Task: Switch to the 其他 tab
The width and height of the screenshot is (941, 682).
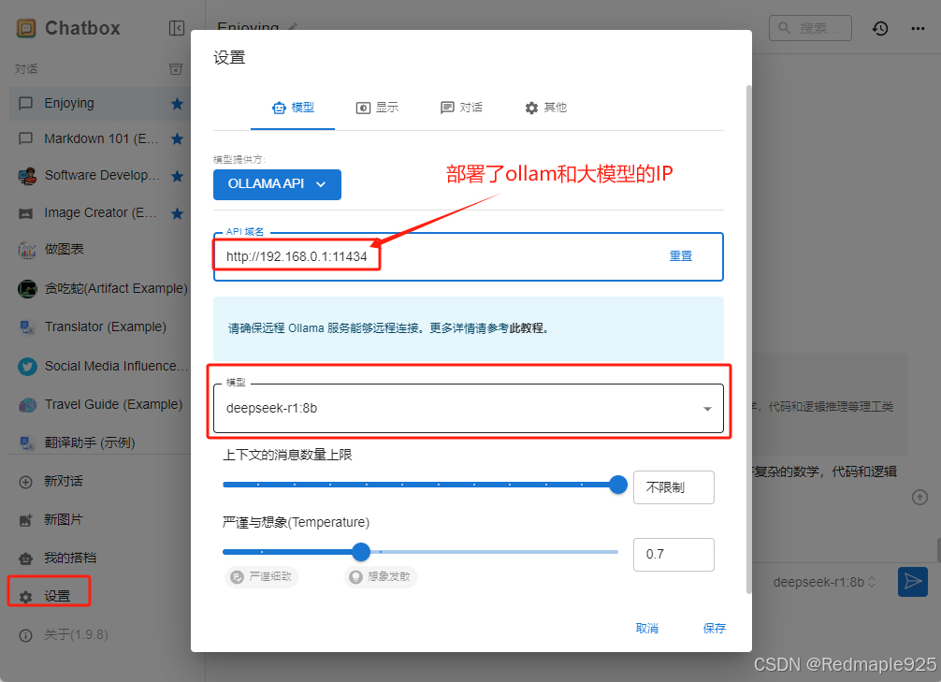Action: point(545,108)
